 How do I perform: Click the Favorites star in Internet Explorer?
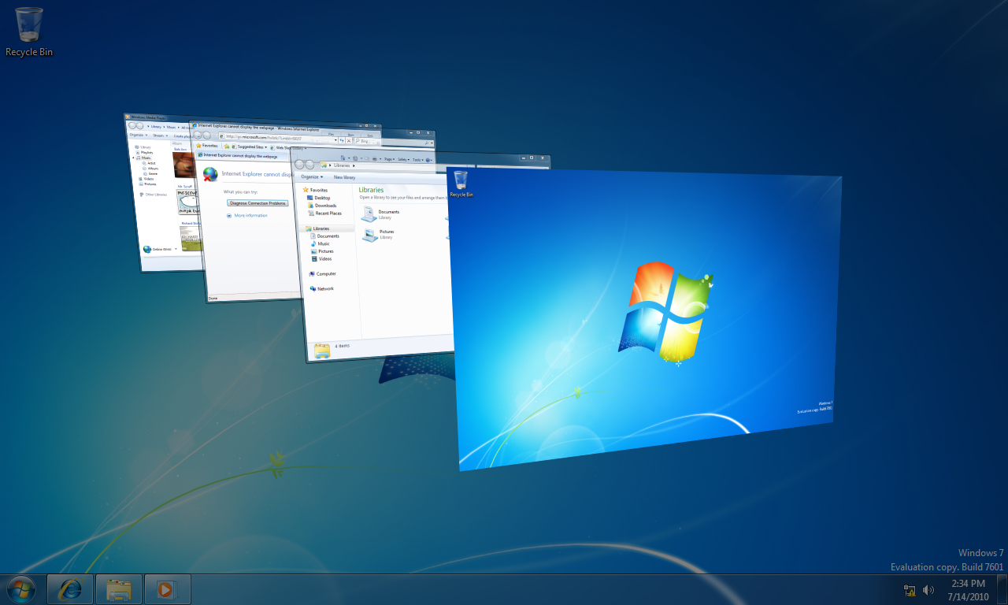point(198,146)
